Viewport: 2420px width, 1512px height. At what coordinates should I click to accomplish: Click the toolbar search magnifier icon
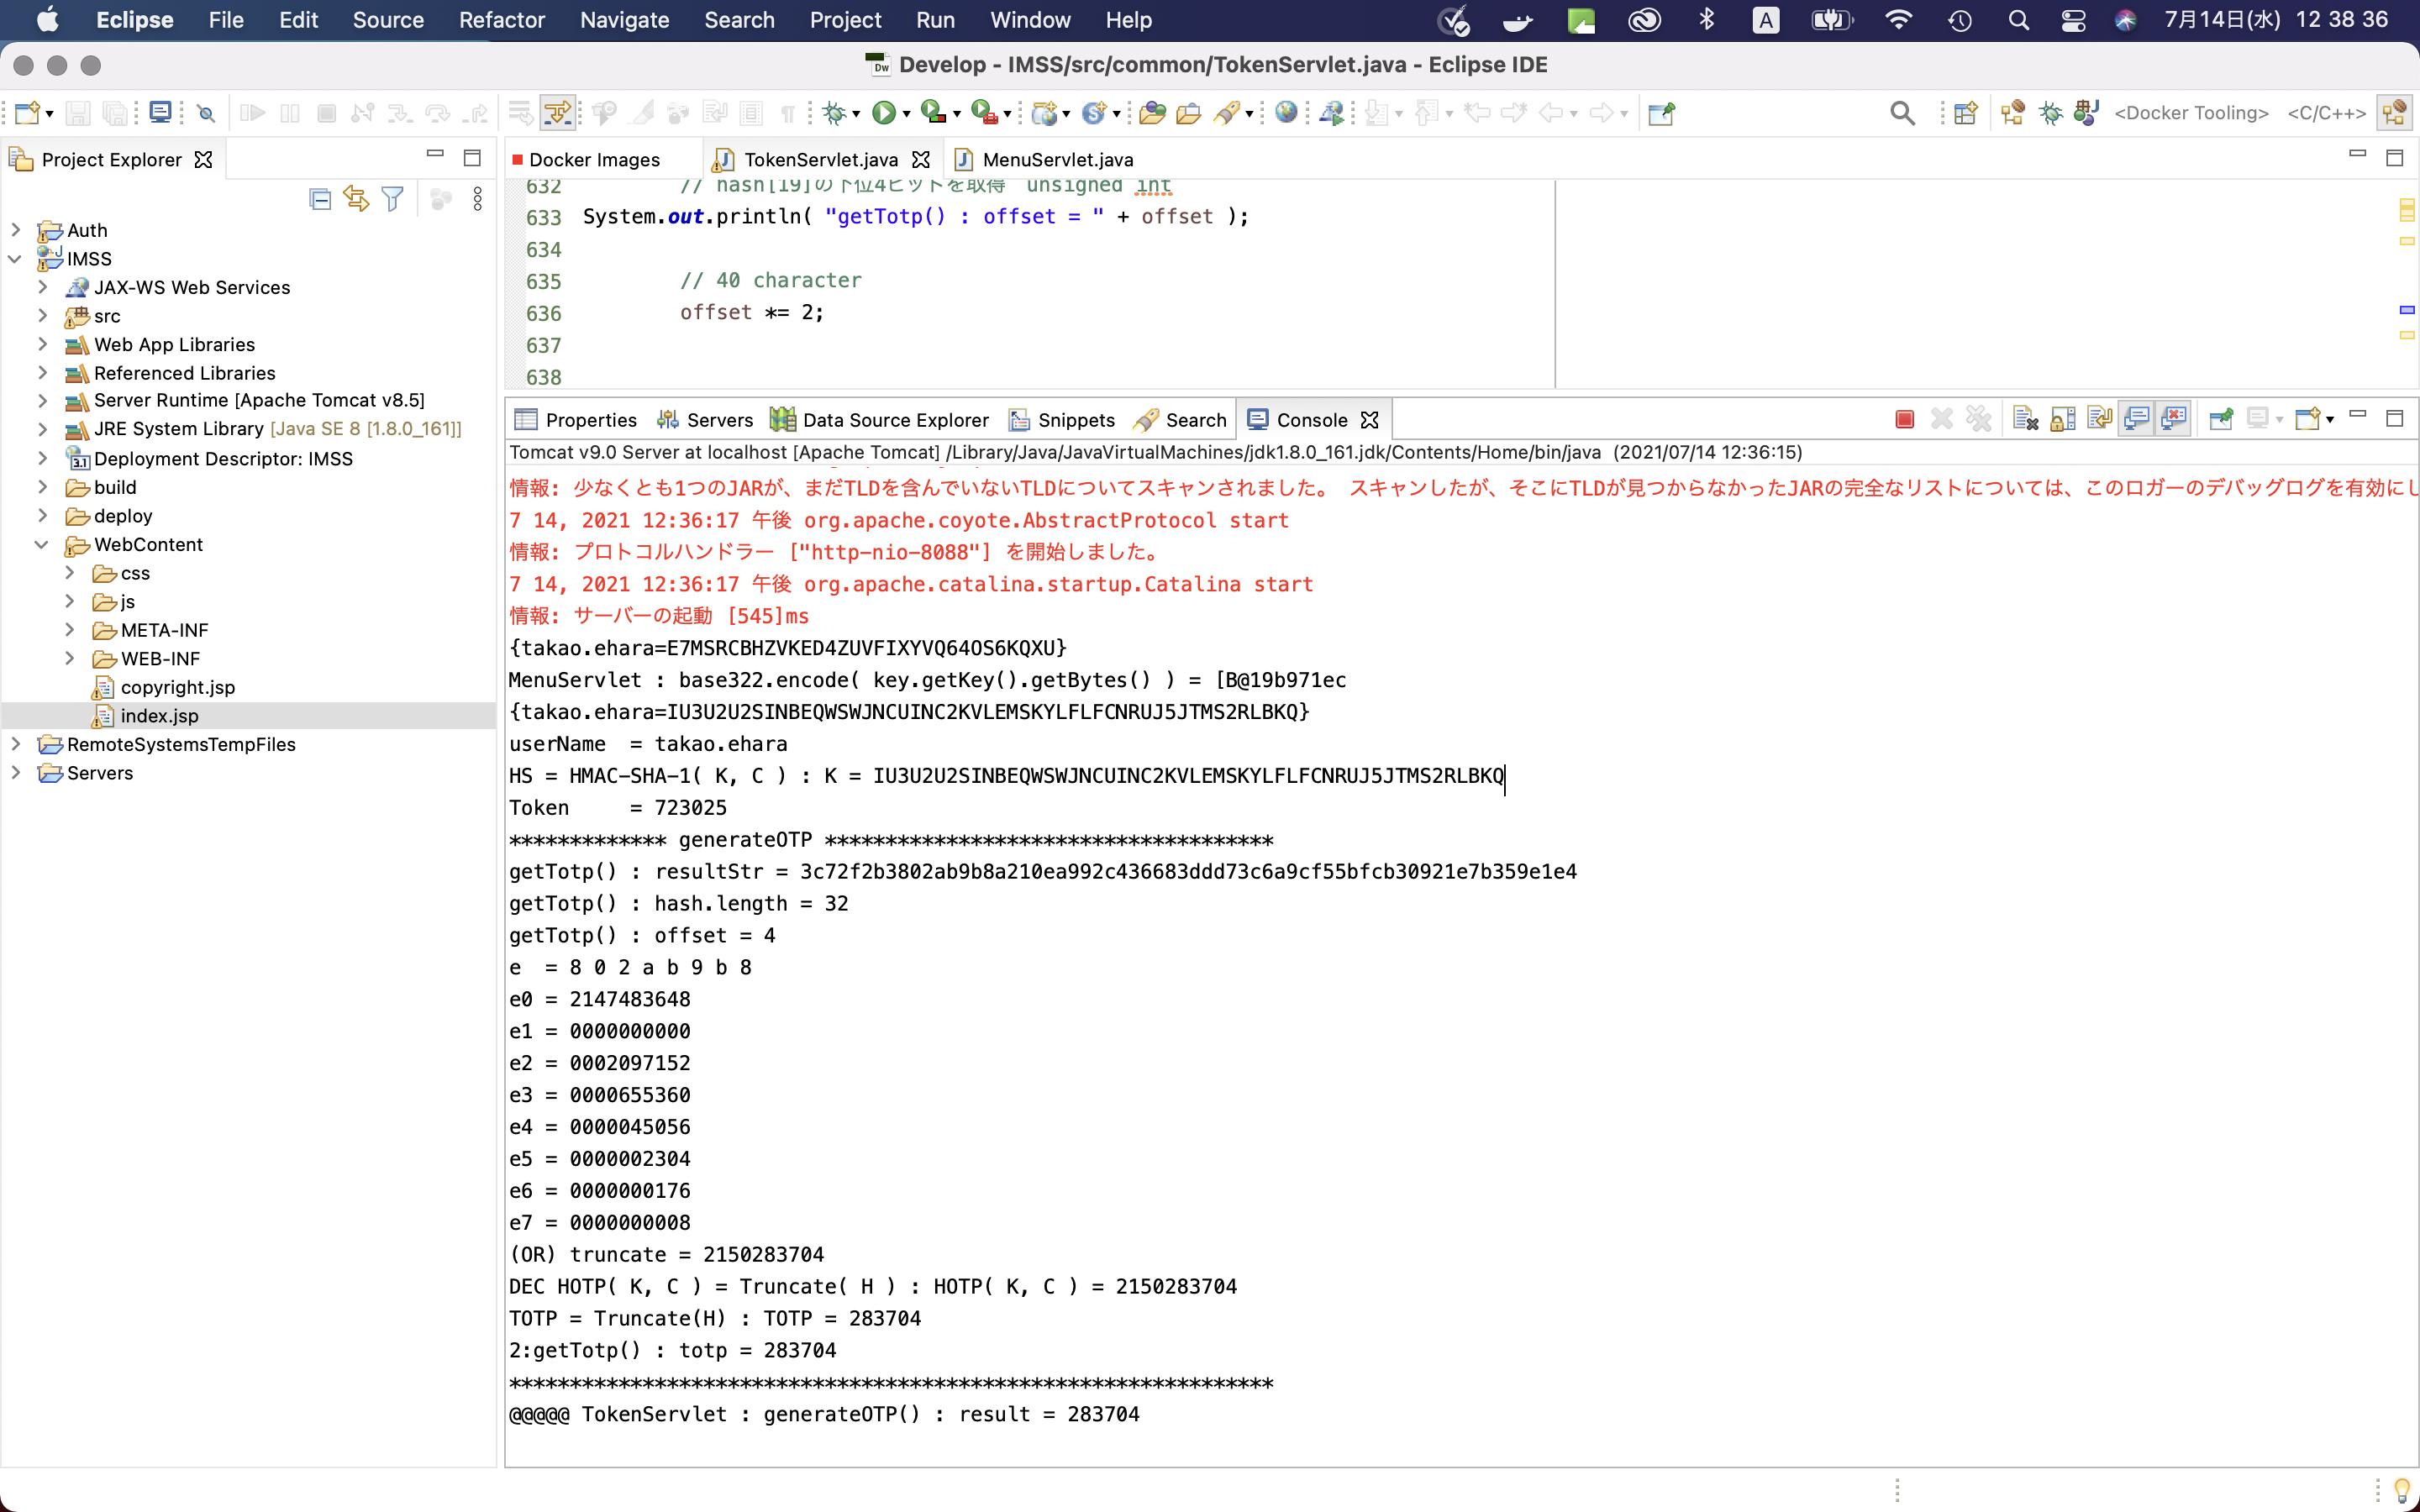coord(1902,113)
